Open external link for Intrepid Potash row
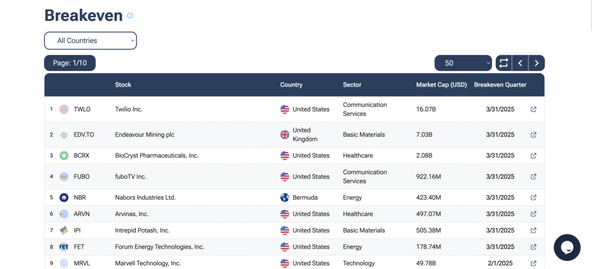The height and width of the screenshot is (269, 592). pos(534,230)
